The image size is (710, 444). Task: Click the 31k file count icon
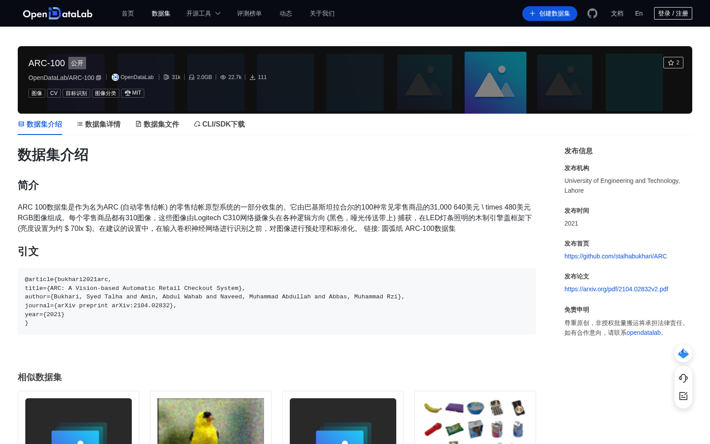click(x=166, y=77)
